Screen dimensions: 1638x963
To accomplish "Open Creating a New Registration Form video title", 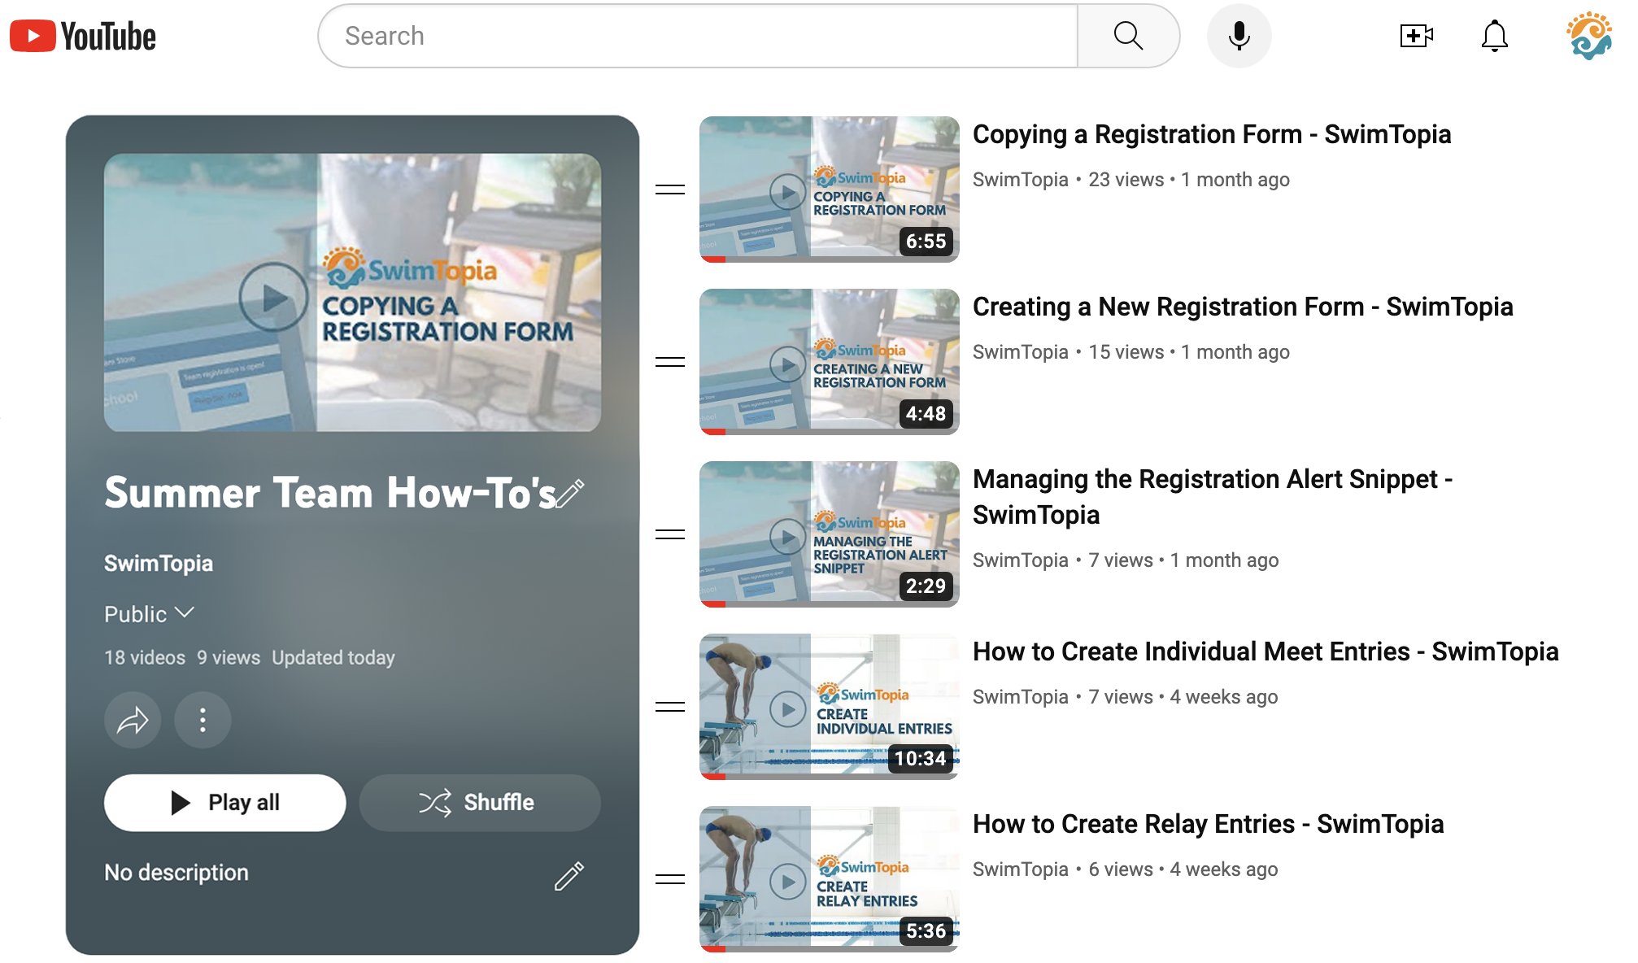I will (x=1242, y=307).
